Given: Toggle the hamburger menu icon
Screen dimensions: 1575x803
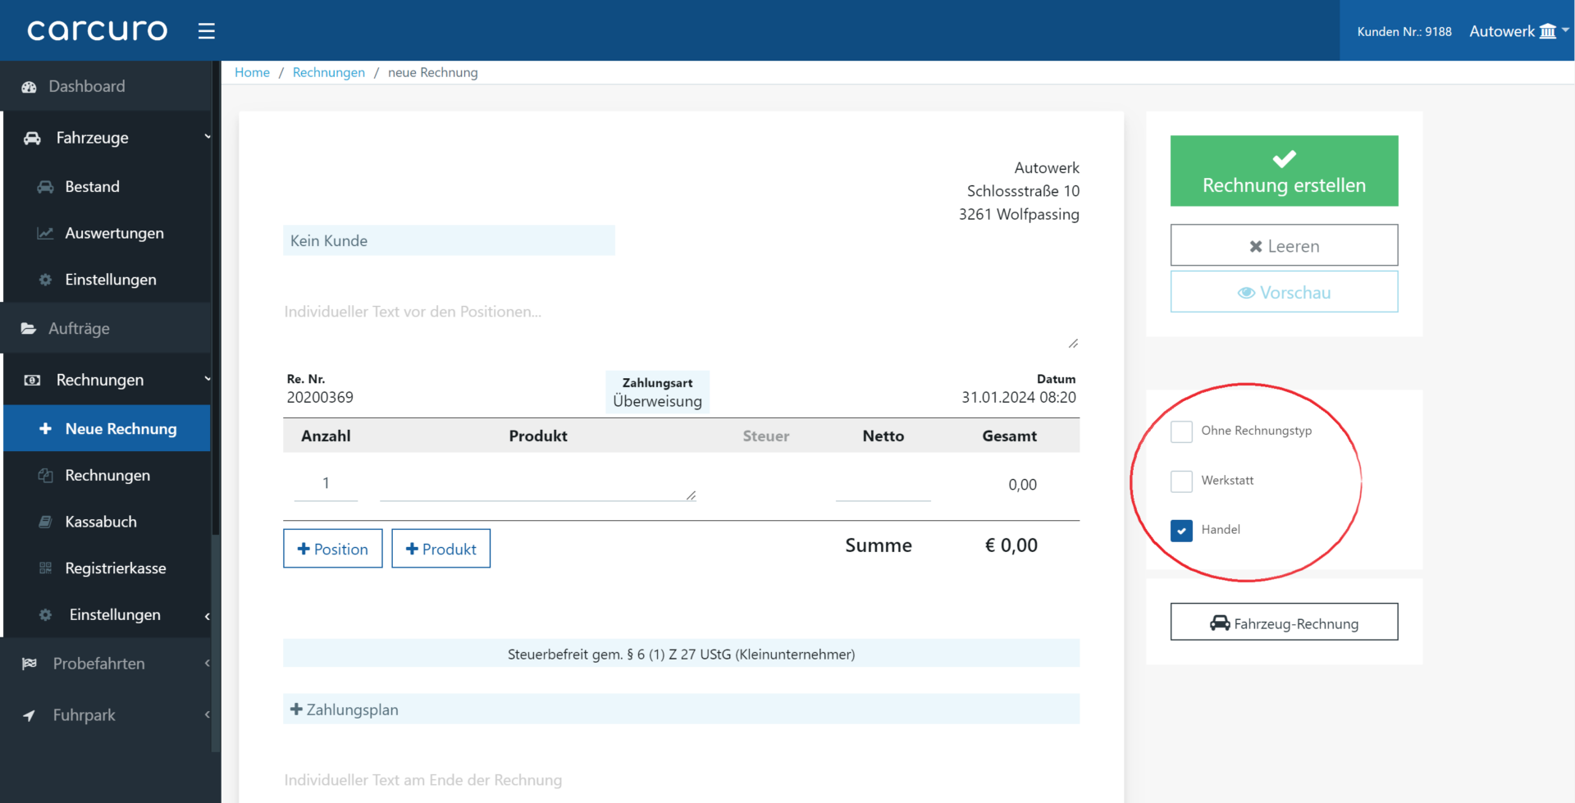Looking at the screenshot, I should 206,31.
